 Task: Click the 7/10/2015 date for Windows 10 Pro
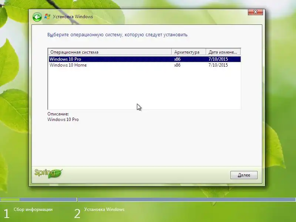218,59
